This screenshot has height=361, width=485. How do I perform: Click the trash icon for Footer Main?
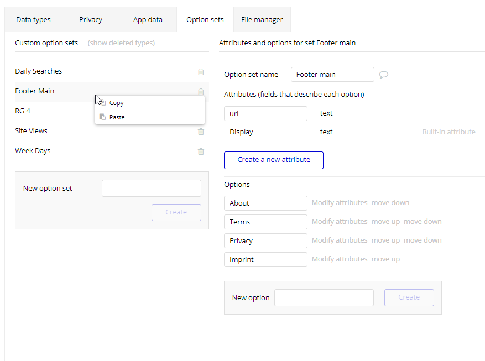tap(201, 92)
